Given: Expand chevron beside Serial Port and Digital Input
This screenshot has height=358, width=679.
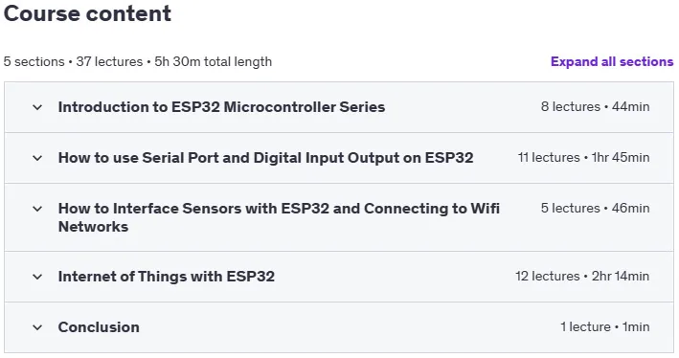Looking at the screenshot, I should click(37, 158).
